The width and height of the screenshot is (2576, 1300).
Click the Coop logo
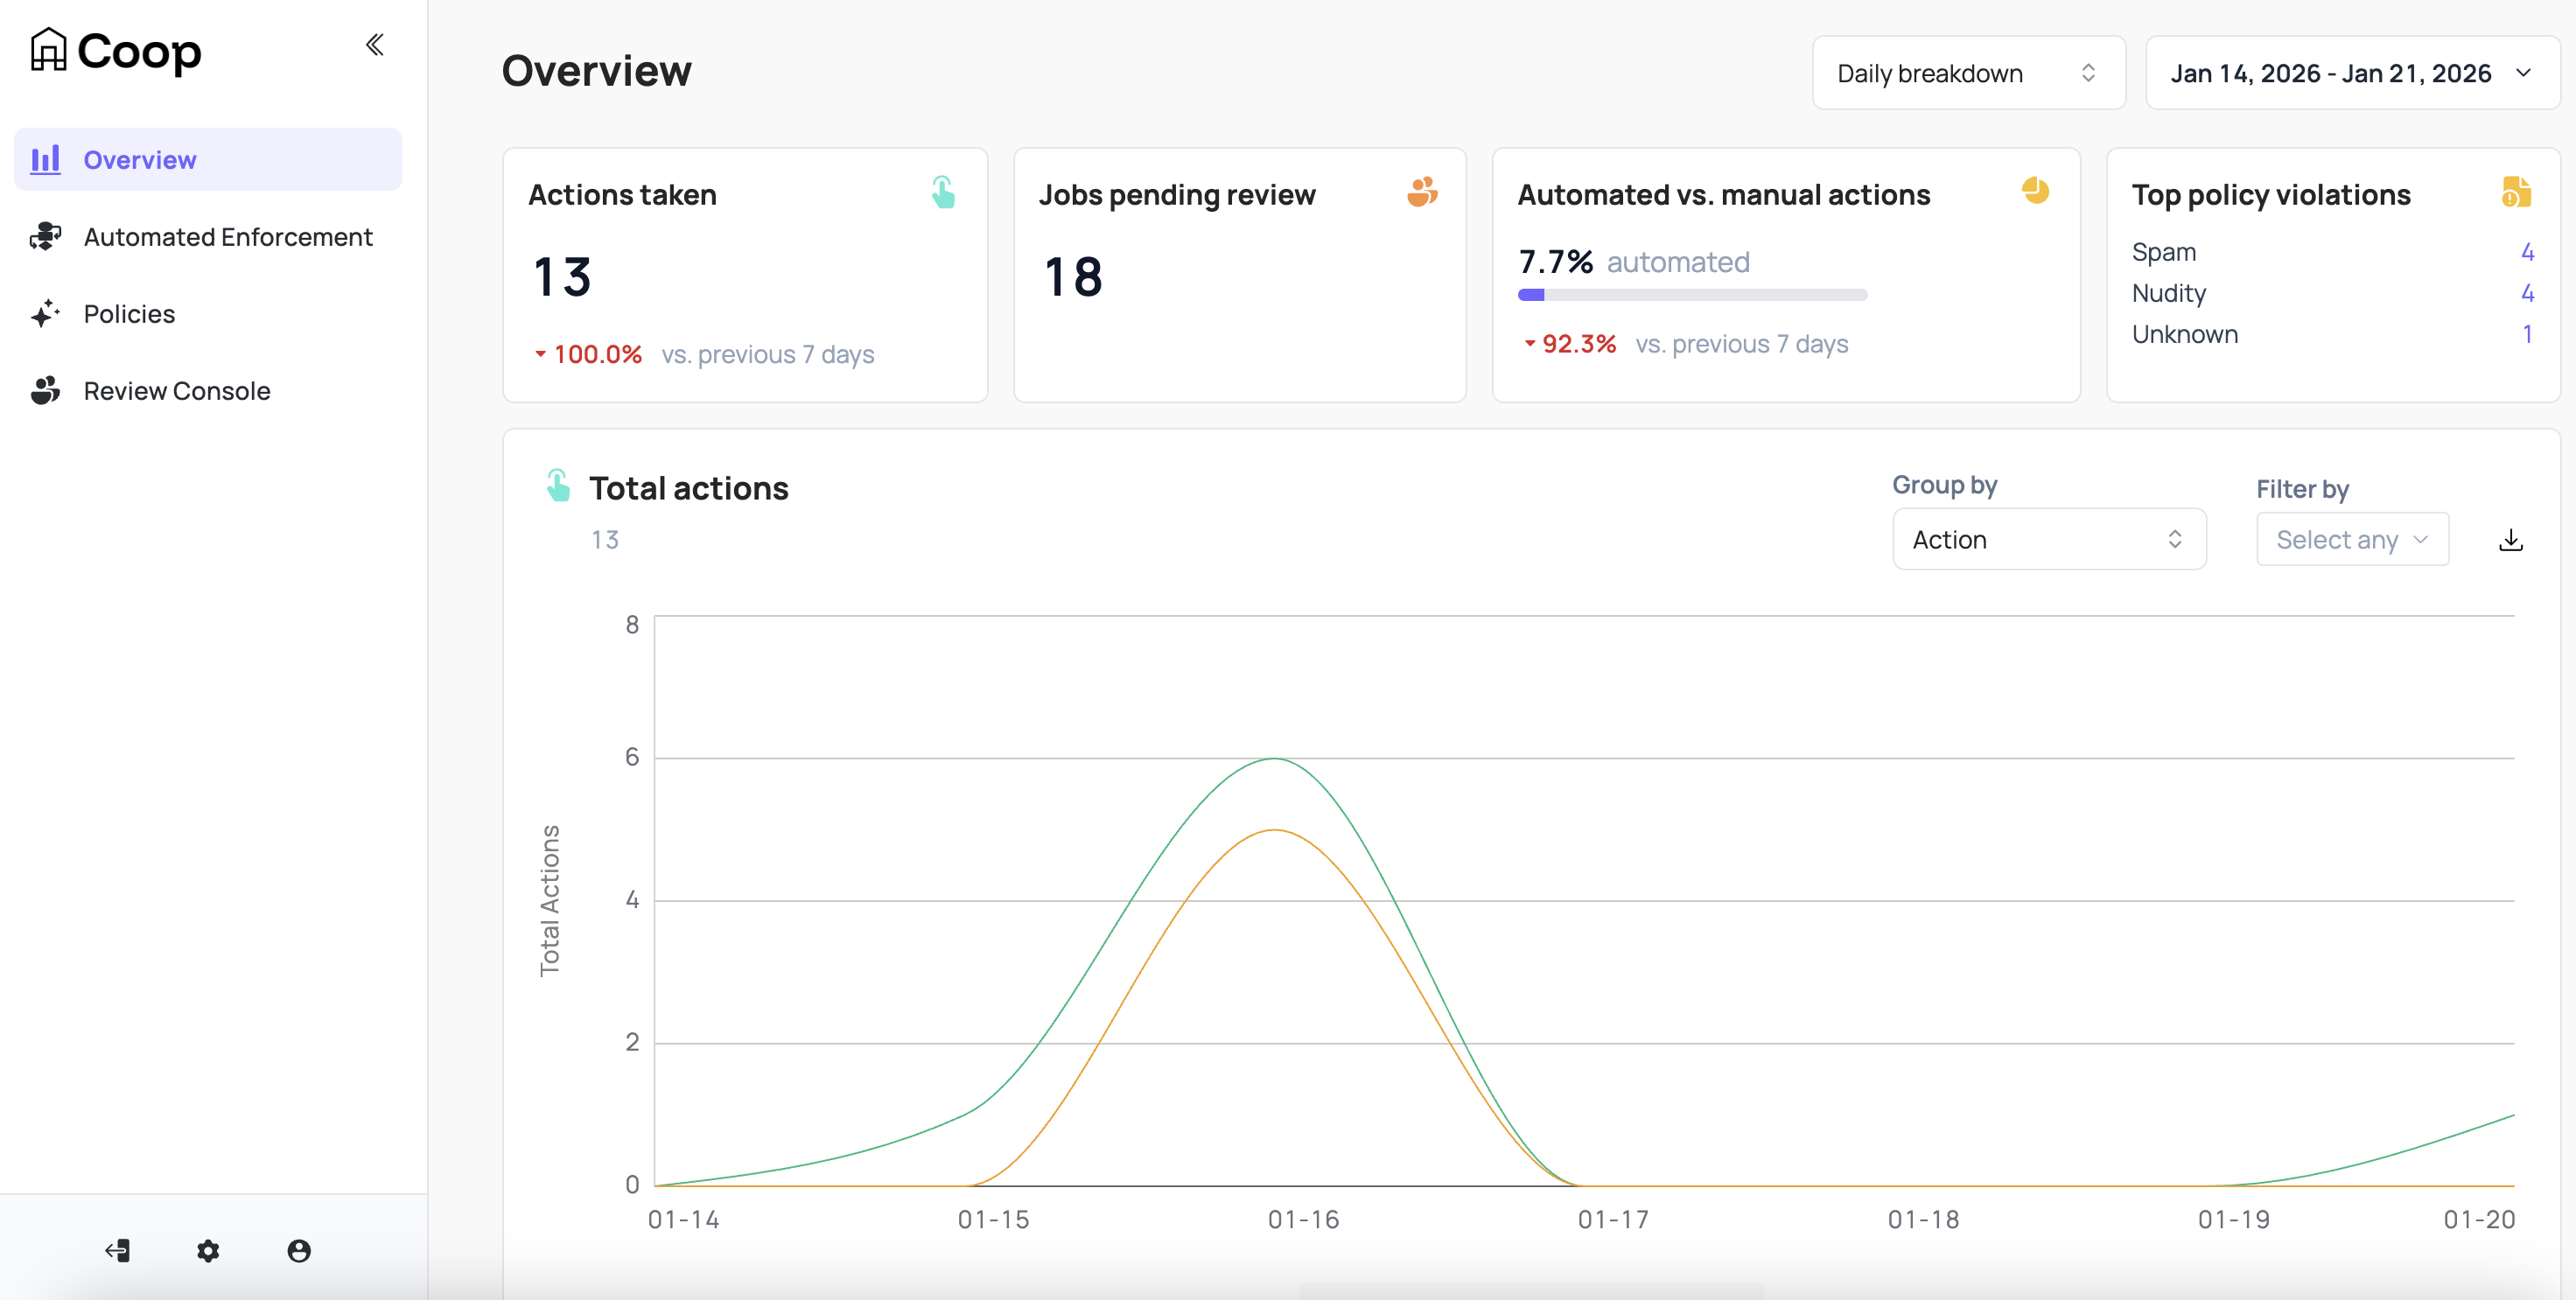pyautogui.click(x=114, y=50)
